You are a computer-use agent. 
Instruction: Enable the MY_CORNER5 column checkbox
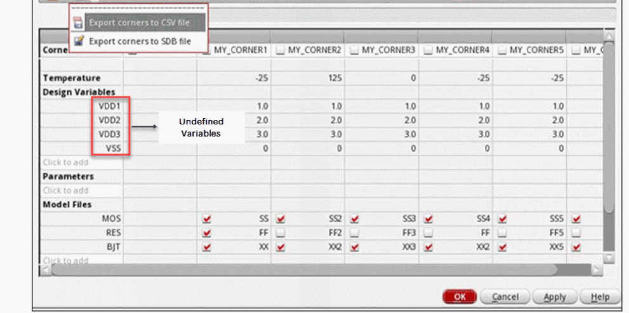tap(502, 50)
